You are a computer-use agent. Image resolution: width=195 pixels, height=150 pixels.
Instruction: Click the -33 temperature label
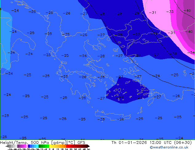(x=170, y=12)
